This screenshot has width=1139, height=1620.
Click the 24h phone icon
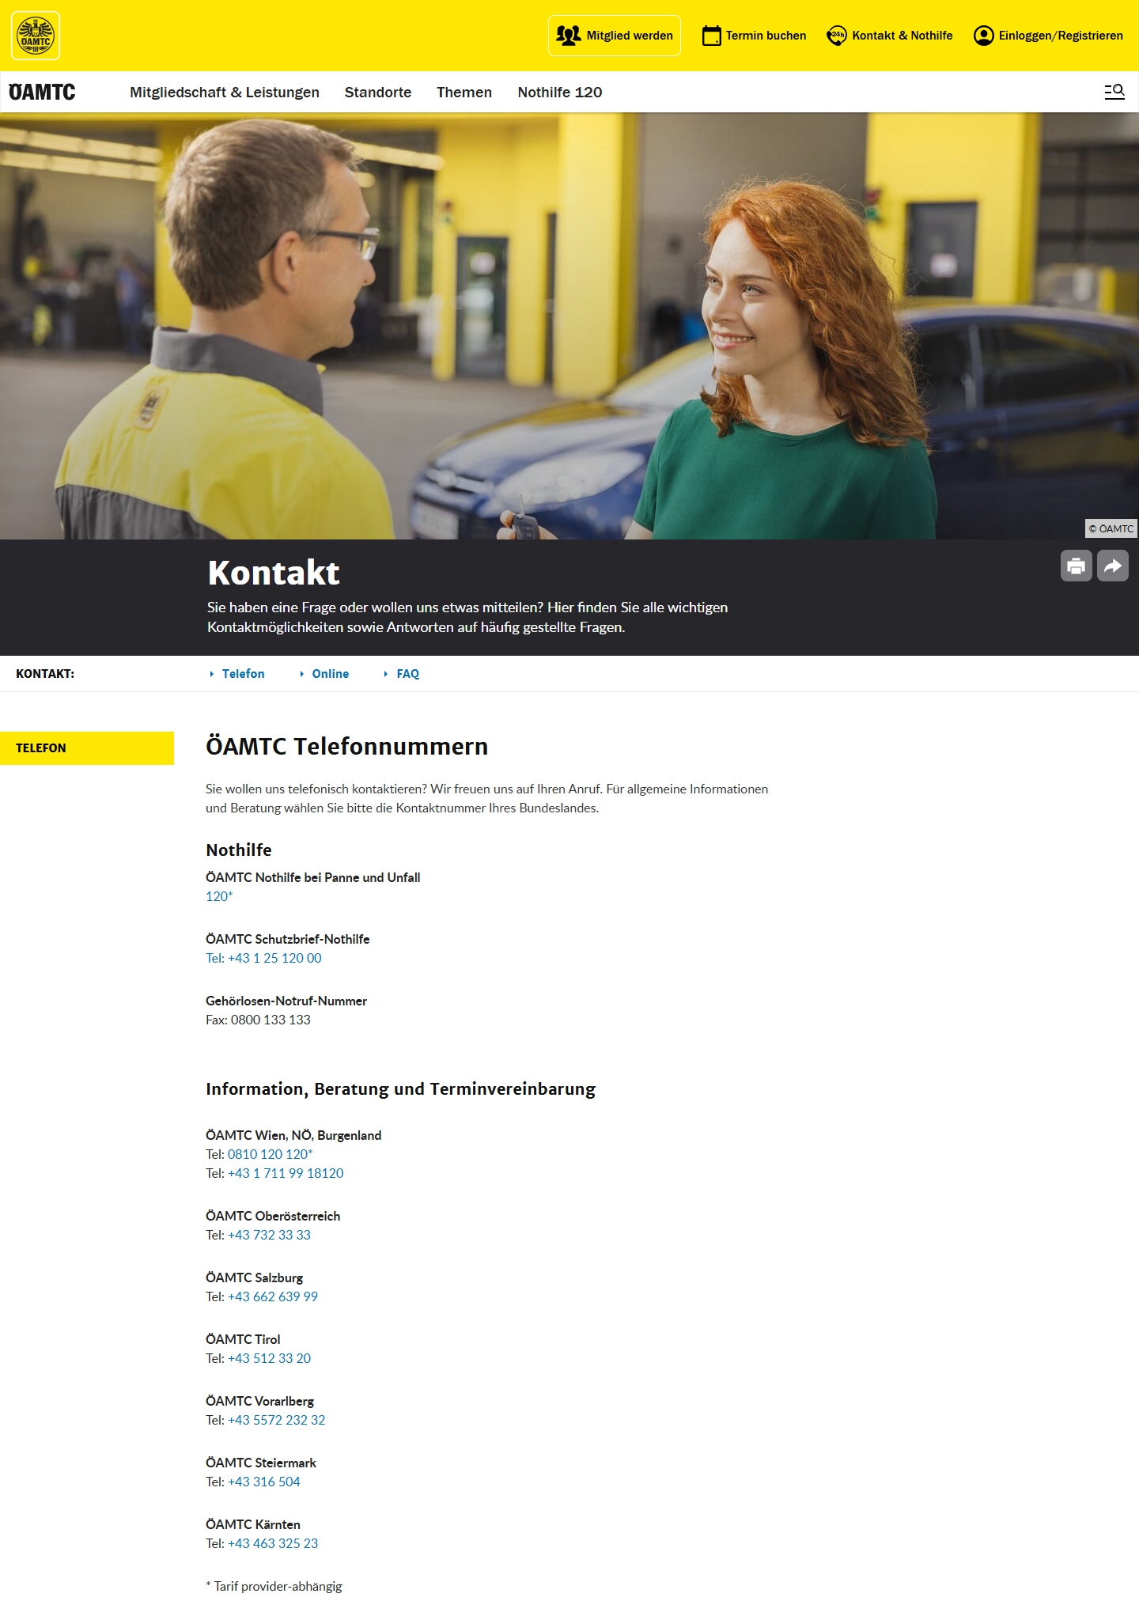click(836, 36)
